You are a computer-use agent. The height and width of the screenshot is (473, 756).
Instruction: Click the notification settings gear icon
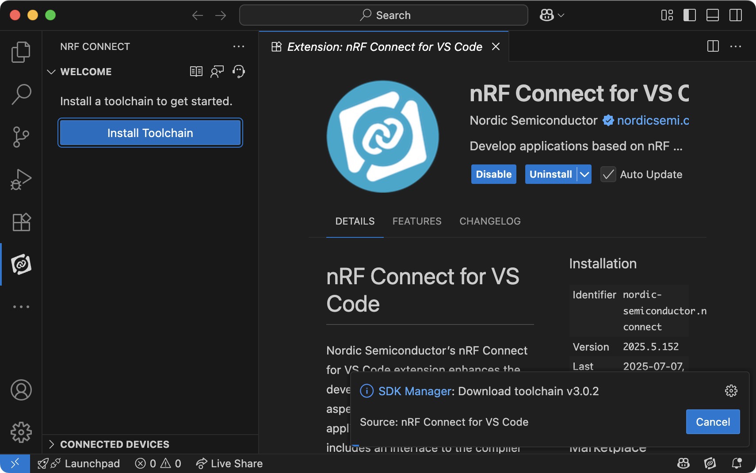pyautogui.click(x=731, y=391)
